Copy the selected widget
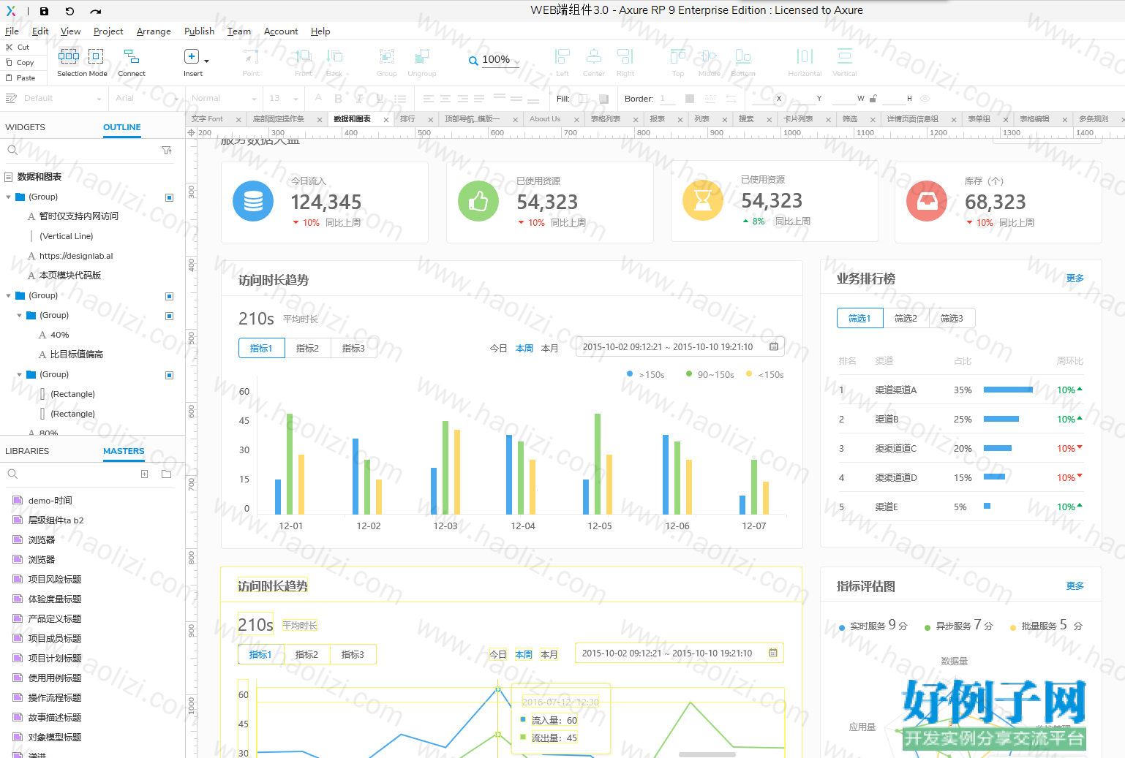1125x758 pixels. click(x=20, y=62)
